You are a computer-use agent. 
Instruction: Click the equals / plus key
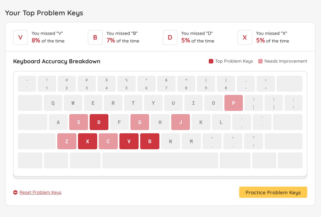tap(266, 84)
